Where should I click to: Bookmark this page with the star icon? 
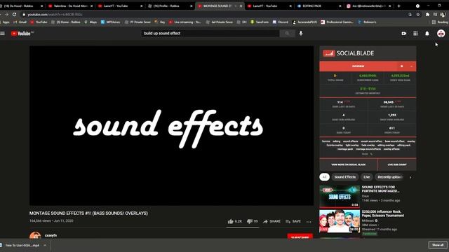(418, 14)
